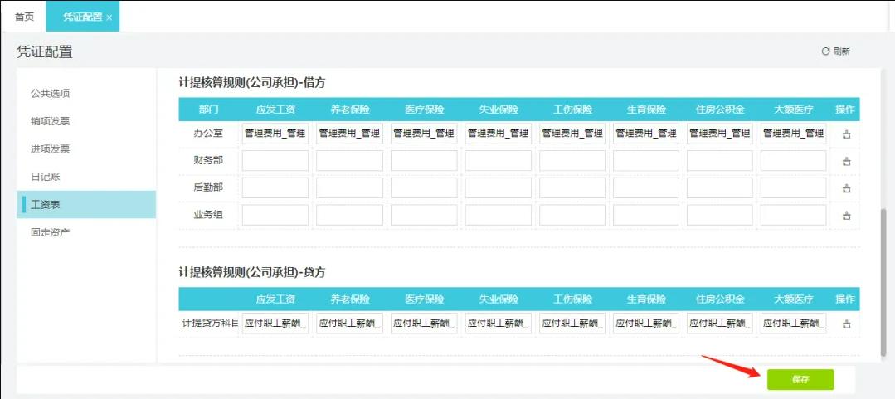
Task: Click the operation icon in 后勤部 row
Action: [847, 188]
